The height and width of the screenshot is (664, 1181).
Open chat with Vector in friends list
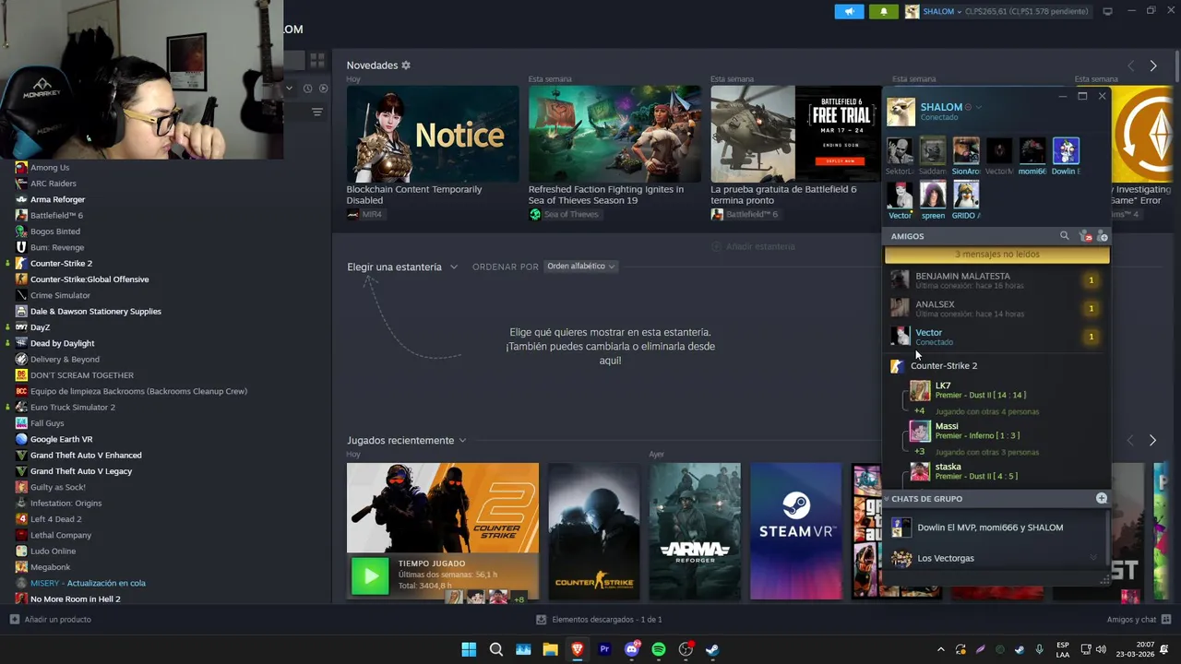996,337
